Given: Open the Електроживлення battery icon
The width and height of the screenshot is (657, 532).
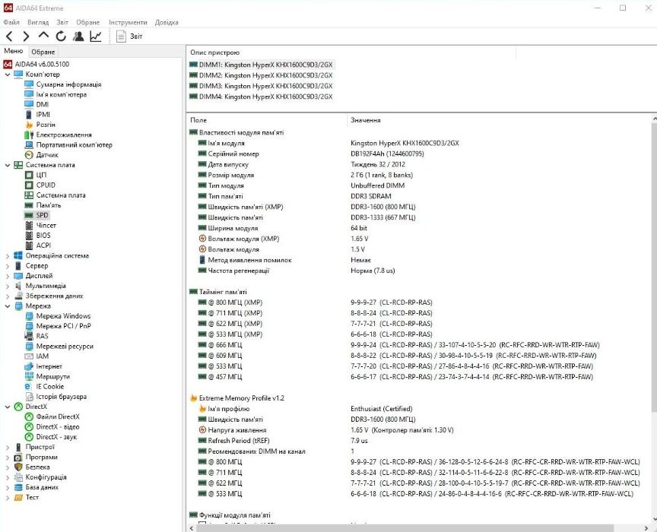Looking at the screenshot, I should coord(29,135).
